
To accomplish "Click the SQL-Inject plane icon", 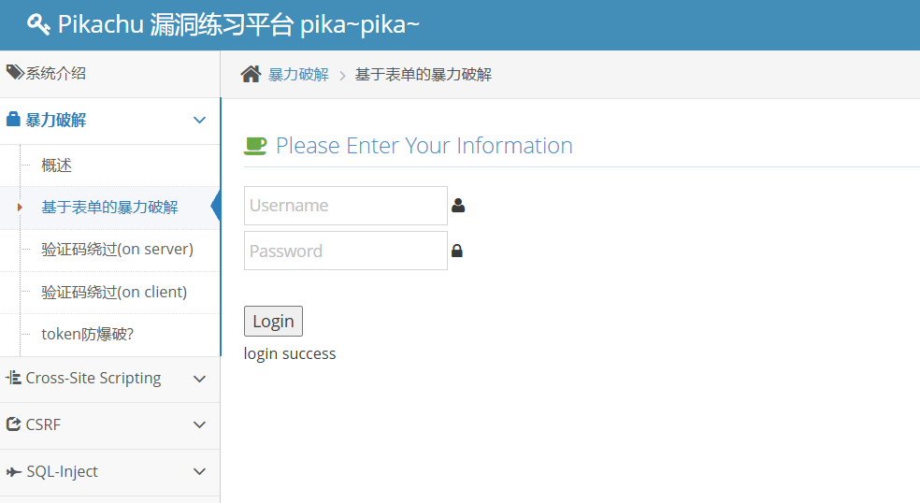I will [x=13, y=471].
